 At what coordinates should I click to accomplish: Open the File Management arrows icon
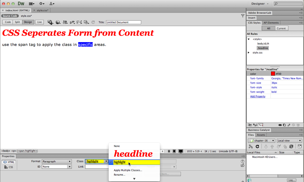click(65, 22)
